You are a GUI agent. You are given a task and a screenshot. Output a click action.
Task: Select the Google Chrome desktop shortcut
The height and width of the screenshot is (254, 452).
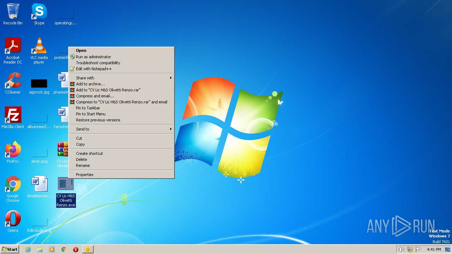[13, 189]
